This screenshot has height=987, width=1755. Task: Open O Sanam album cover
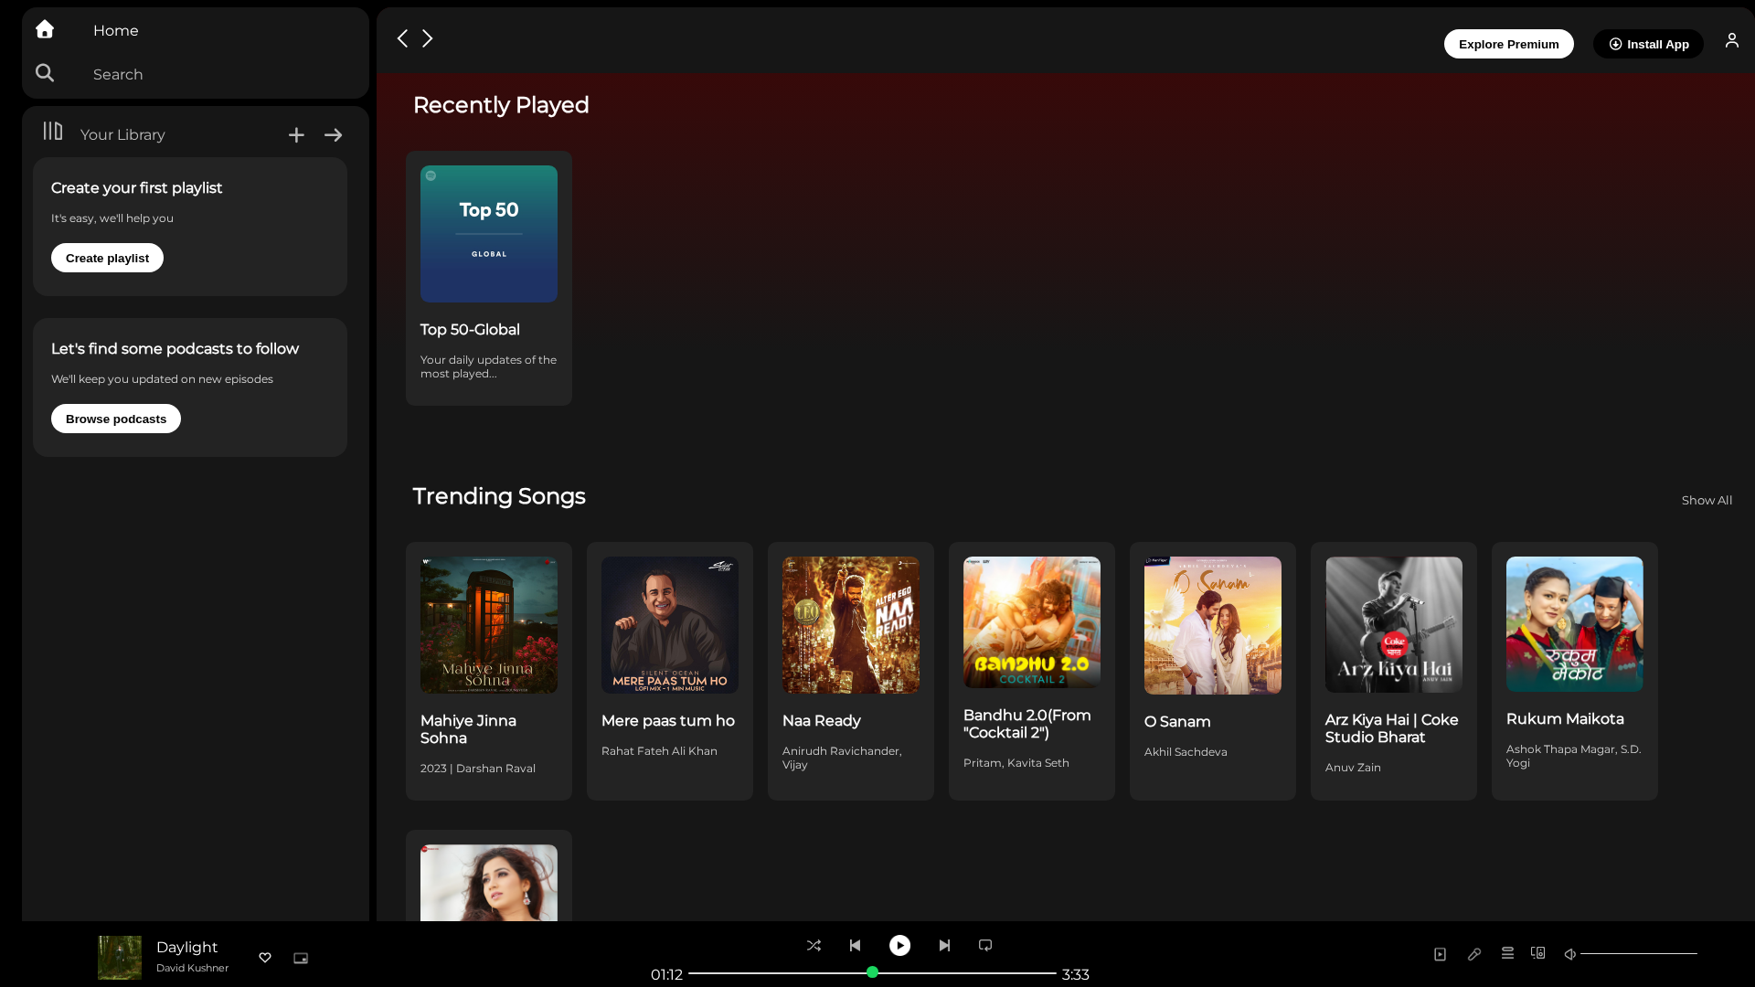pyautogui.click(x=1213, y=625)
